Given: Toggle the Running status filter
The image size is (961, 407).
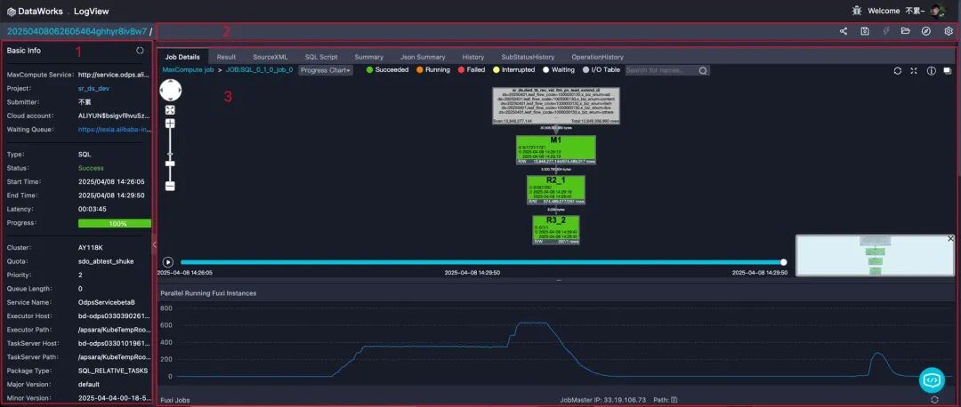Looking at the screenshot, I should (433, 70).
